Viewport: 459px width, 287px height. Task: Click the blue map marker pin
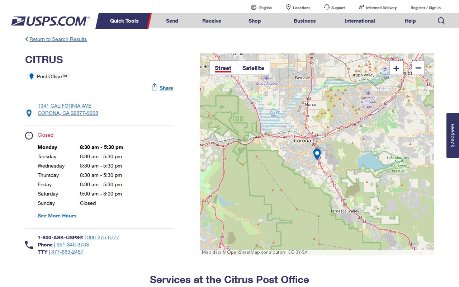[317, 154]
